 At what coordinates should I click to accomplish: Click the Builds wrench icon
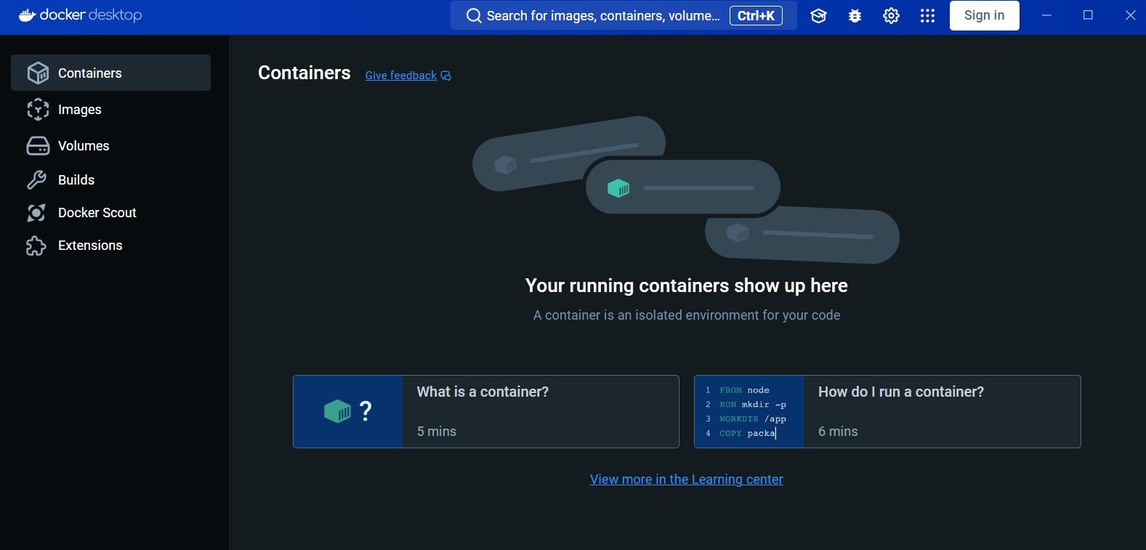36,179
